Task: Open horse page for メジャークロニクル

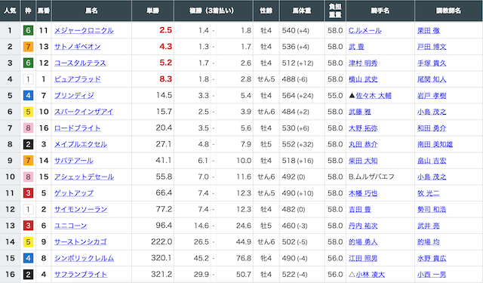Action: point(84,30)
